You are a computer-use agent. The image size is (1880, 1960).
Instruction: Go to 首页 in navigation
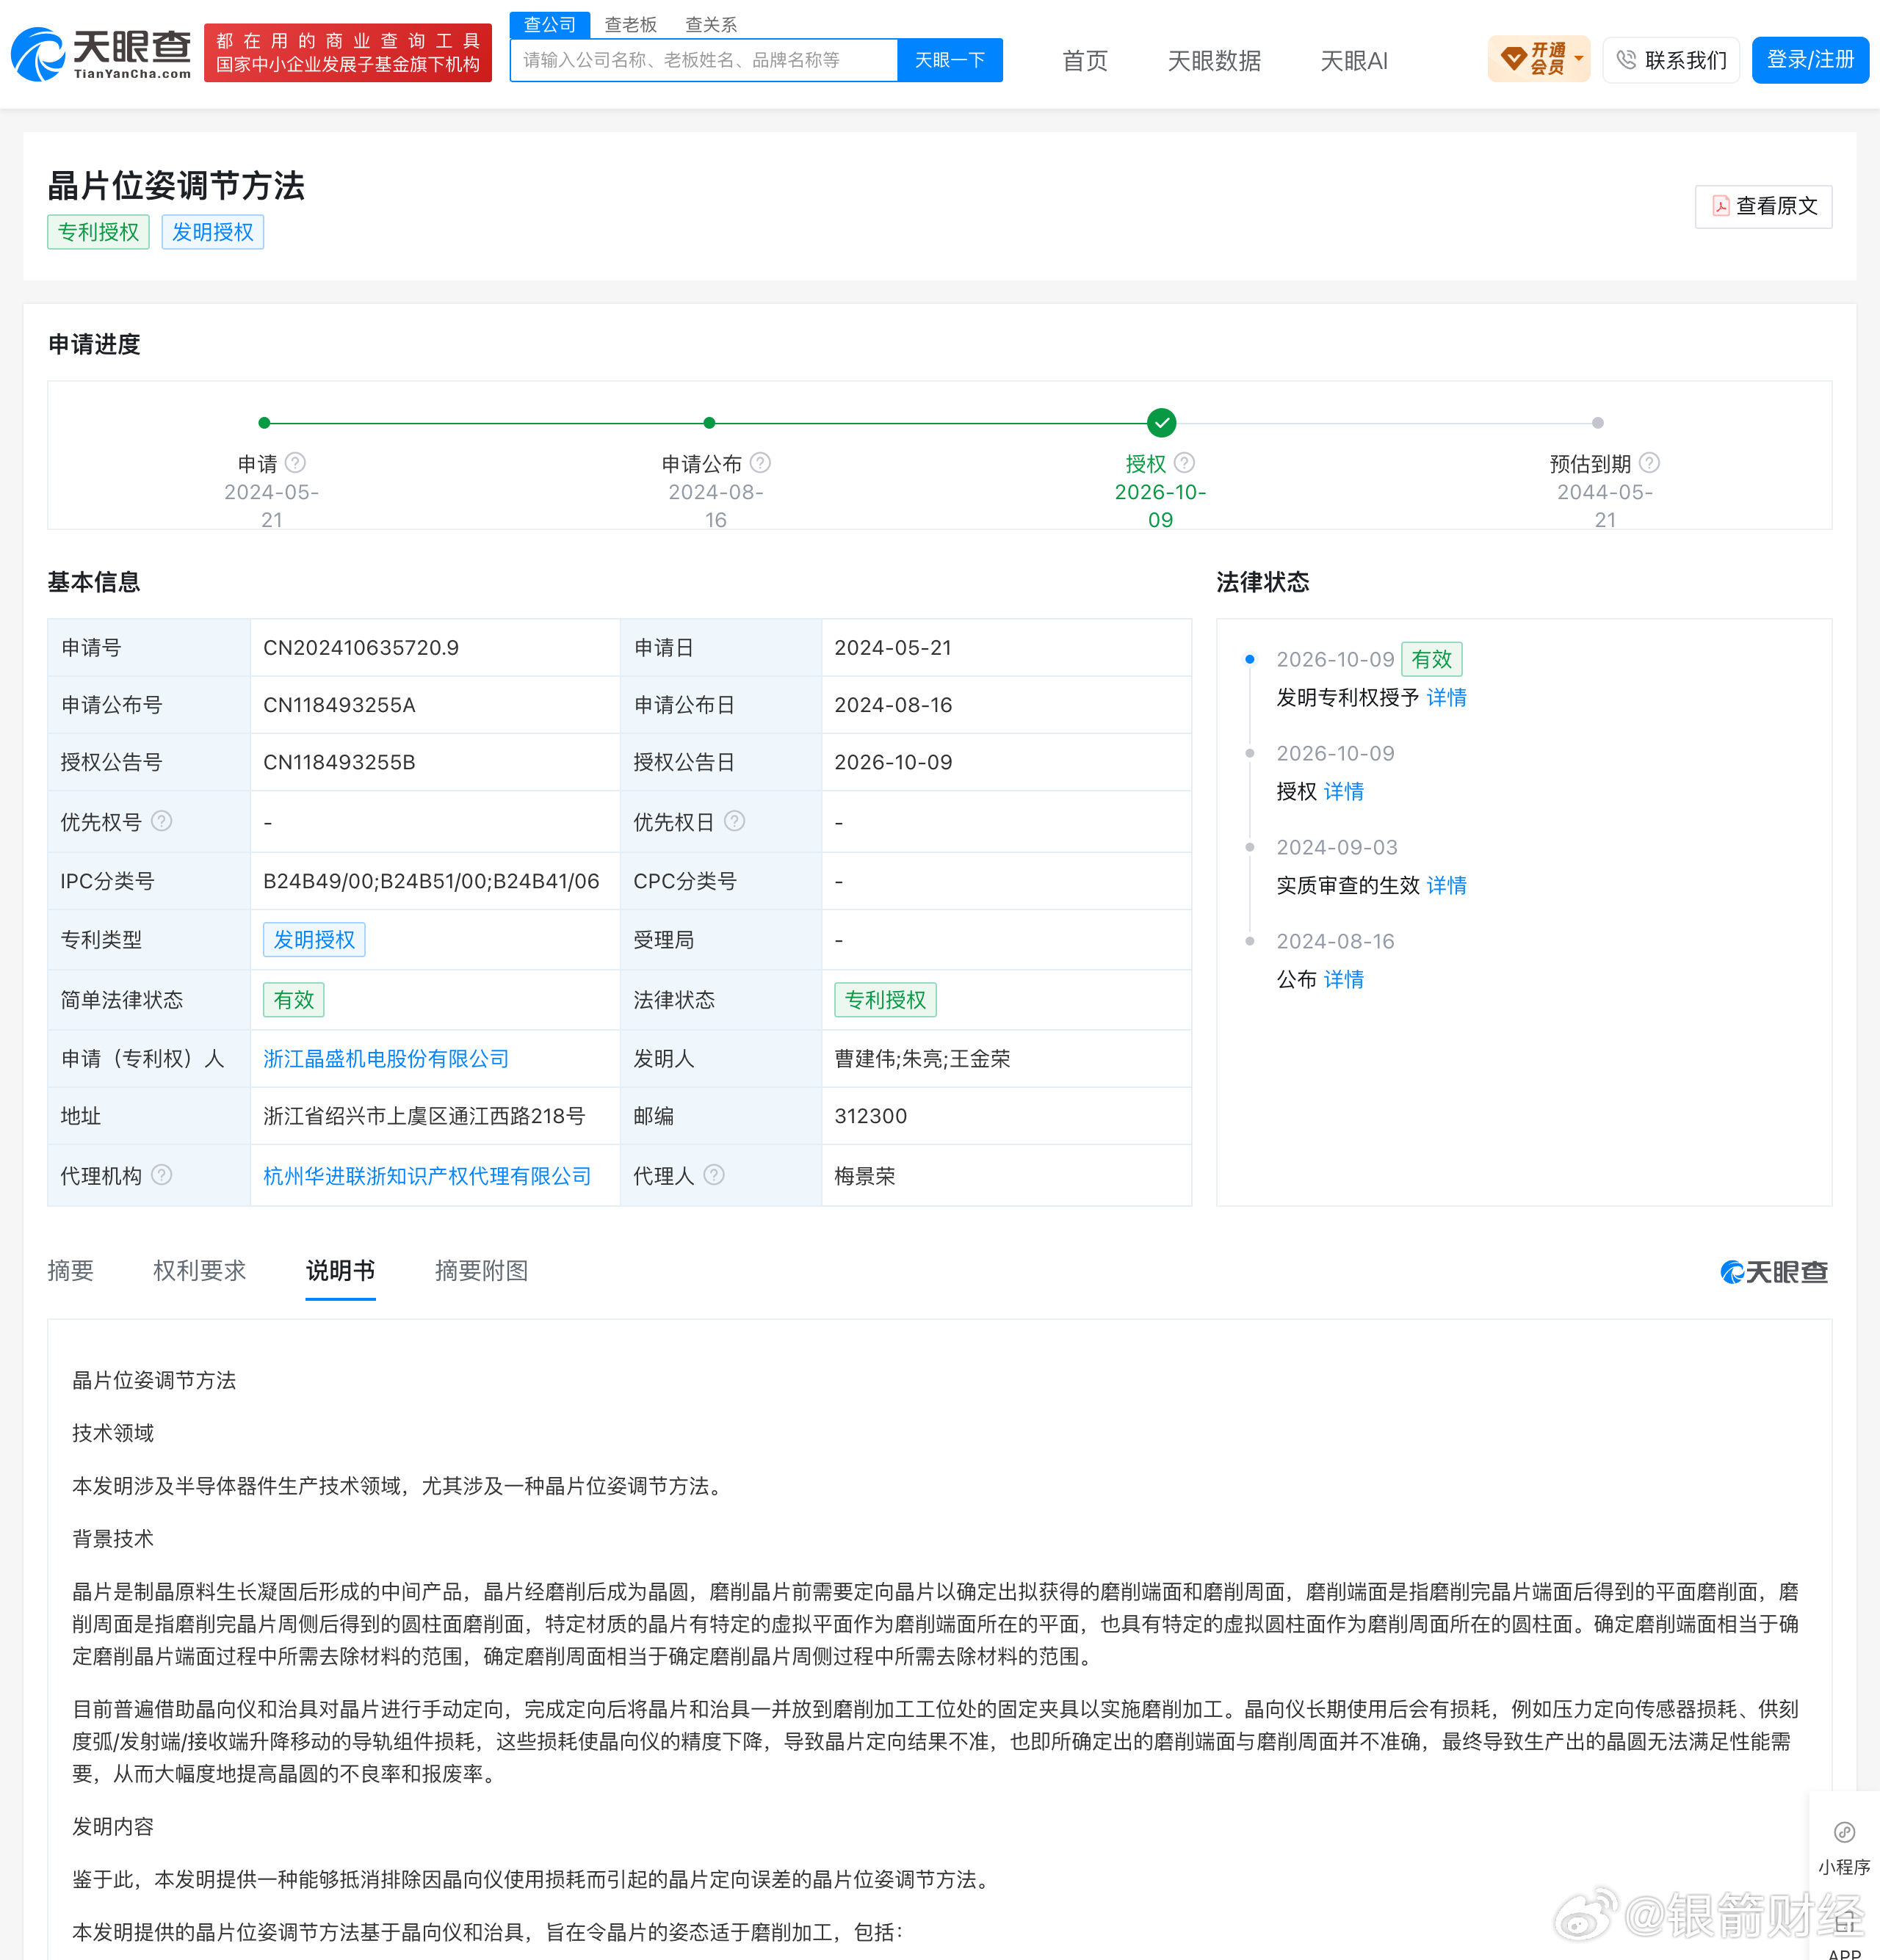(1085, 61)
